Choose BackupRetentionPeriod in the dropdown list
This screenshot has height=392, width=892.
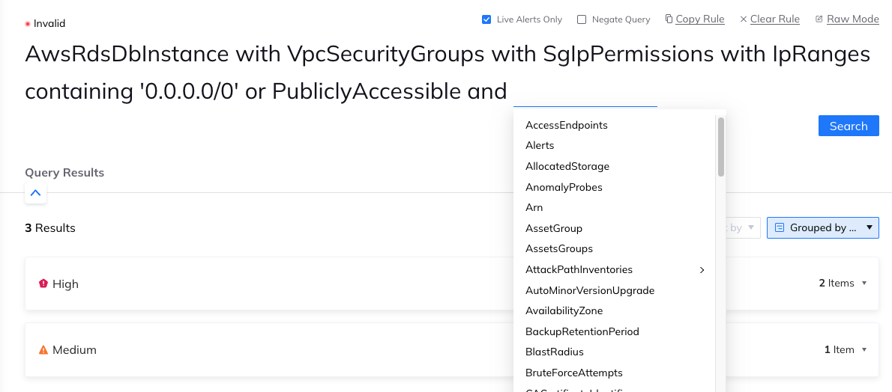coord(582,331)
